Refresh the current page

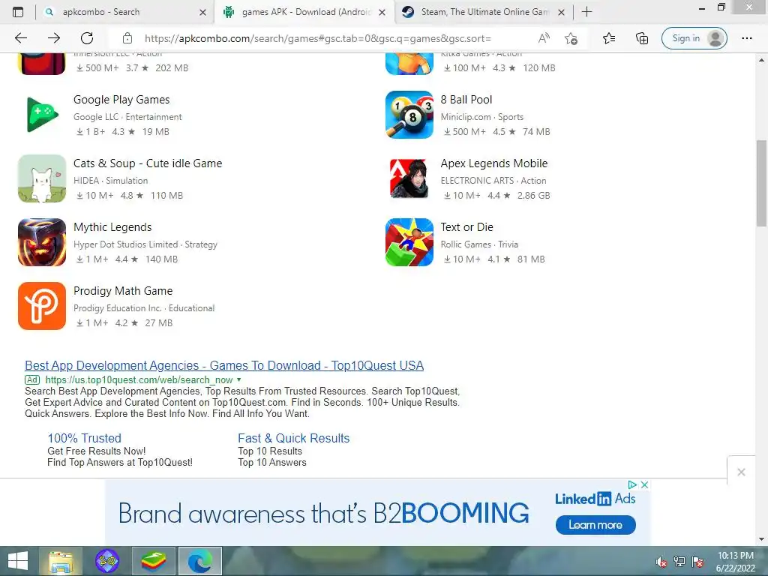coord(87,38)
